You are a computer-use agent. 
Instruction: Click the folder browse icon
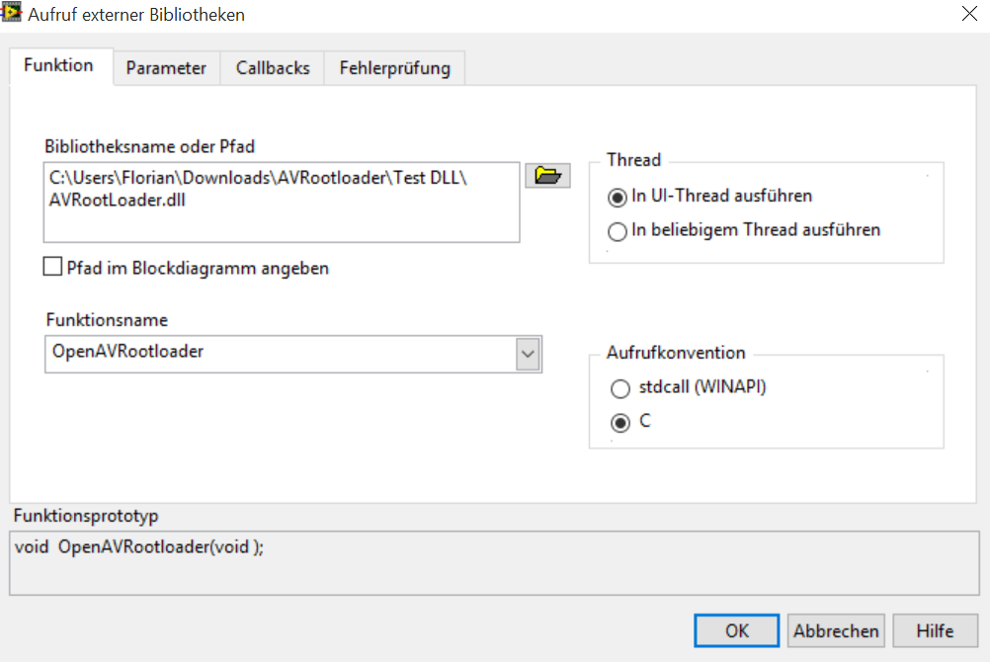[x=547, y=176]
